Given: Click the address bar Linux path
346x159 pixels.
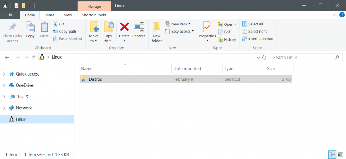Looking at the screenshot, I should click(57, 57).
